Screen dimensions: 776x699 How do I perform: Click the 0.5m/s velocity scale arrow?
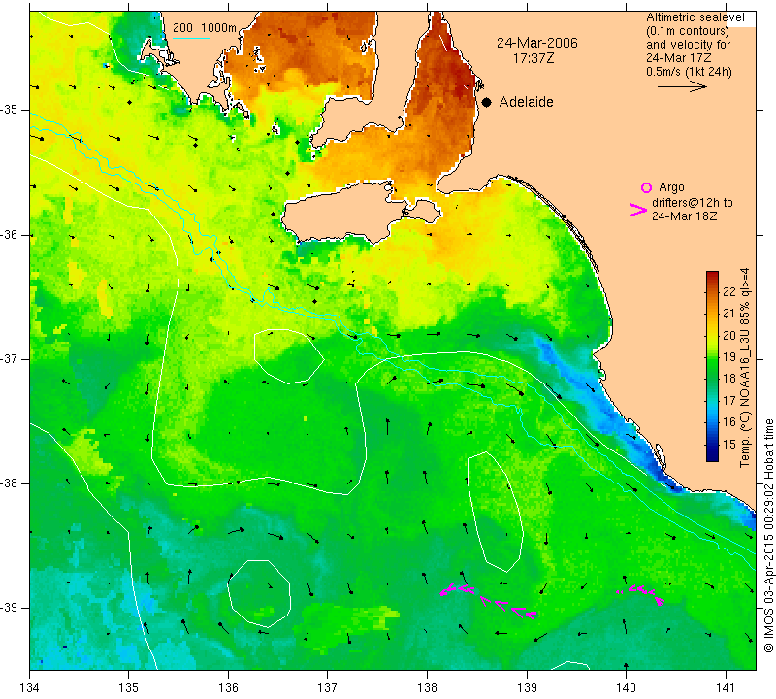[682, 86]
